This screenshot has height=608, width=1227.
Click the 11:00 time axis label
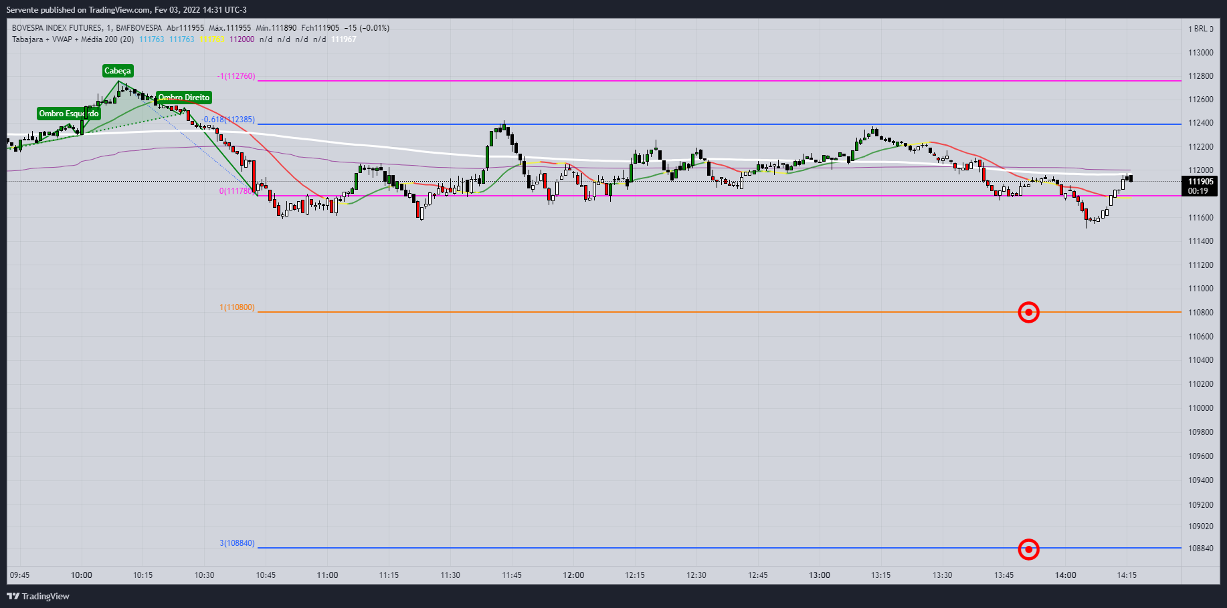(327, 575)
